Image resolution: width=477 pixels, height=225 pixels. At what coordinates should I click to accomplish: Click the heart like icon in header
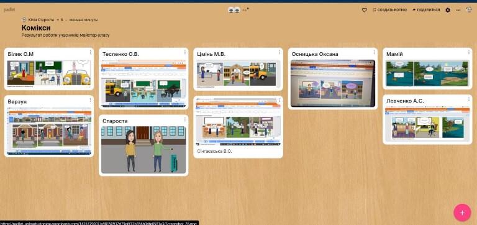(x=364, y=10)
